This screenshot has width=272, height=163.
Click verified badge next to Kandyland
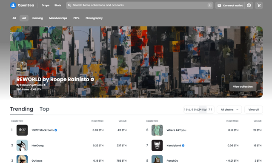(x=183, y=146)
